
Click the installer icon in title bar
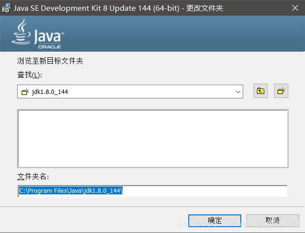point(6,8)
